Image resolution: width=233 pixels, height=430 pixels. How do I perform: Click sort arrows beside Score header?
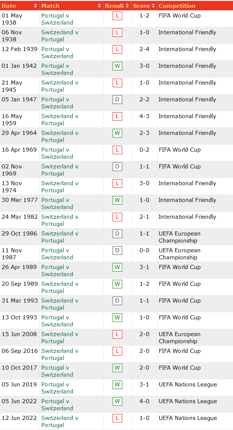pos(153,6)
